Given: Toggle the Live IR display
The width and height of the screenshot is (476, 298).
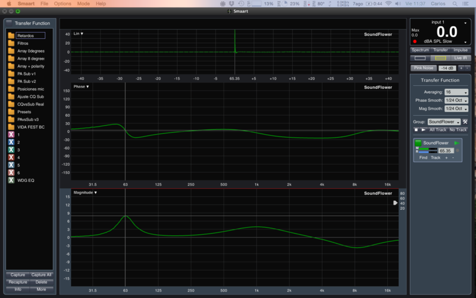Looking at the screenshot, I should click(x=459, y=58).
